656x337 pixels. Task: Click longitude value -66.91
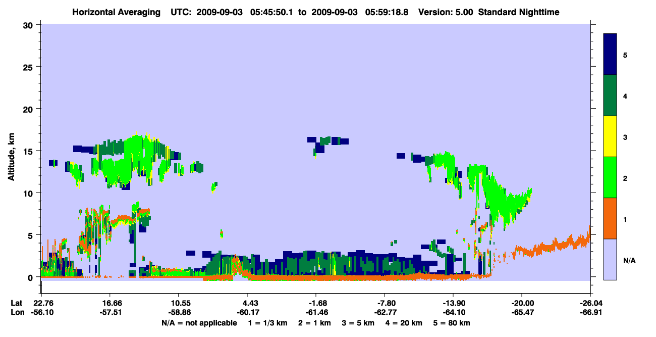pyautogui.click(x=590, y=313)
